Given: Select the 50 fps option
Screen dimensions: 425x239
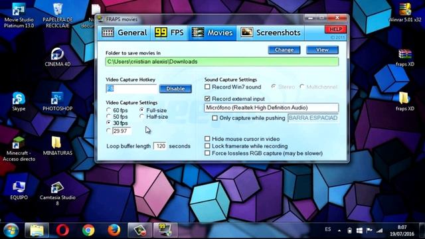Looking at the screenshot, I should pos(117,117).
